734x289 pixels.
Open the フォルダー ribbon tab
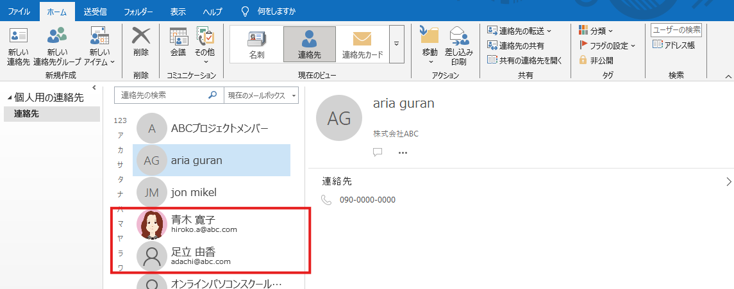click(138, 11)
